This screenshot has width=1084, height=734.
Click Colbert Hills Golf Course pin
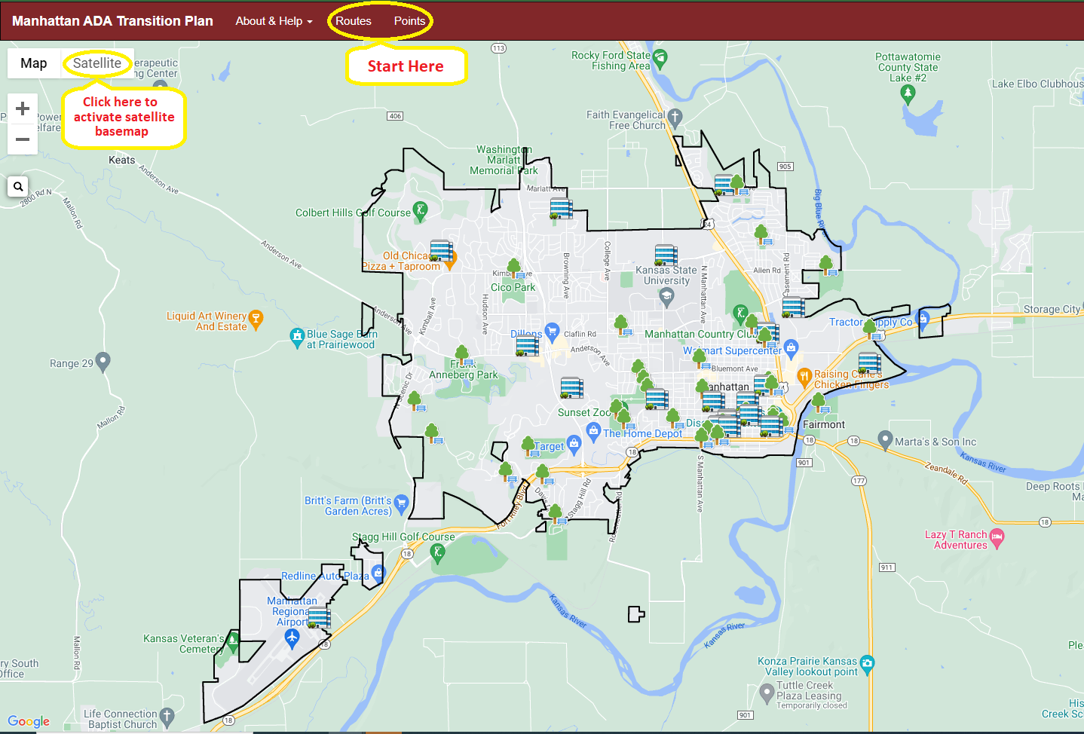pos(421,211)
